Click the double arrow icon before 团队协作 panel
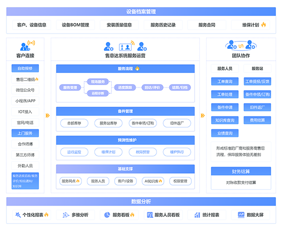 [203, 115]
